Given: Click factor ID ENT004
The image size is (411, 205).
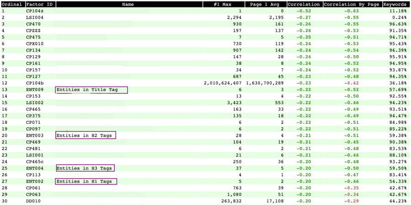Looking at the screenshot, I should (34, 168).
